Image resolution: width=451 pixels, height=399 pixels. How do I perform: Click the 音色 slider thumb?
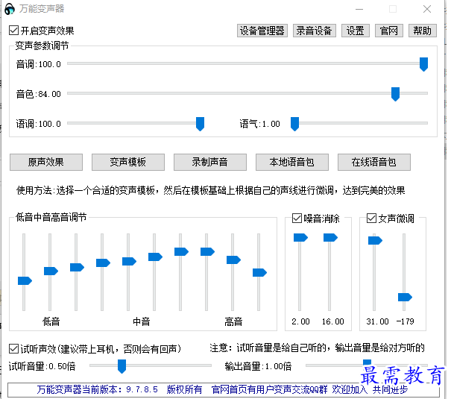point(396,94)
